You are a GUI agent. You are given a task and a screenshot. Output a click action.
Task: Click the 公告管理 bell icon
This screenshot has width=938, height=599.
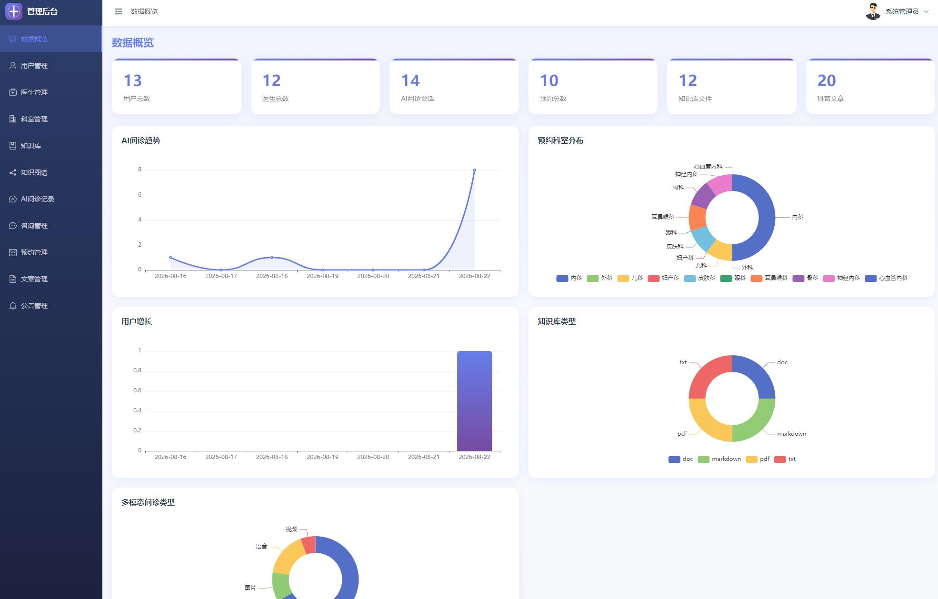(13, 306)
